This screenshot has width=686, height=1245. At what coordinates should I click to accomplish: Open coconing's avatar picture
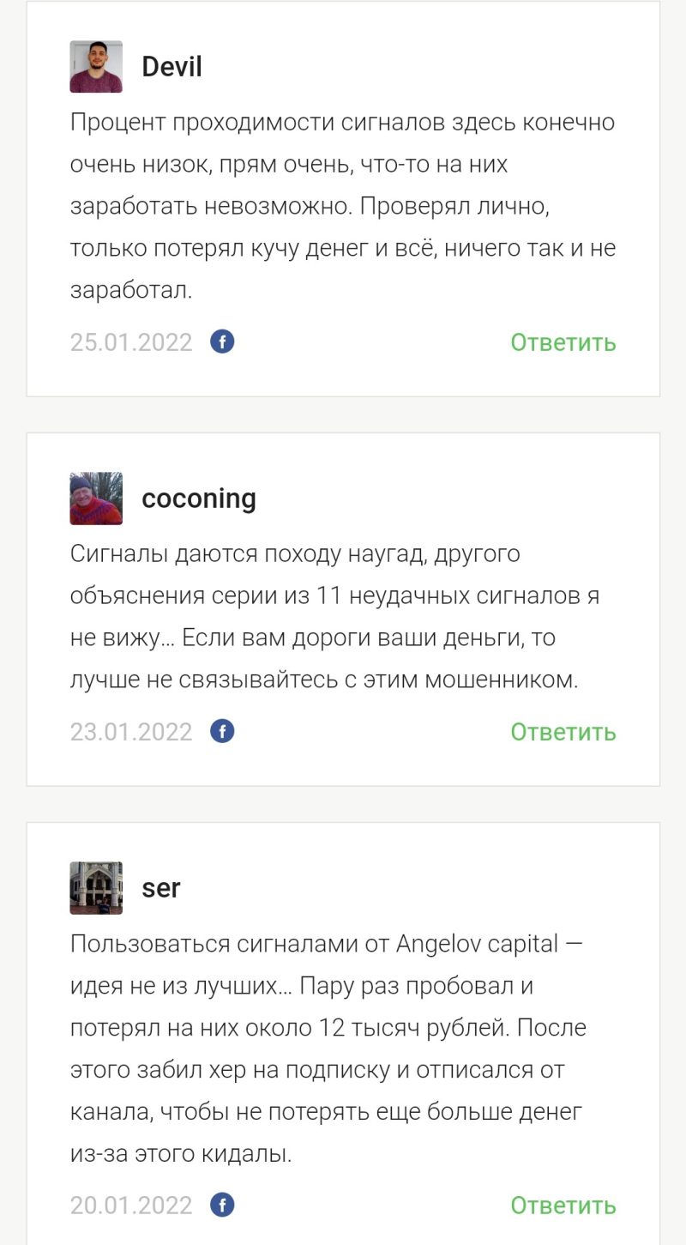click(x=96, y=499)
